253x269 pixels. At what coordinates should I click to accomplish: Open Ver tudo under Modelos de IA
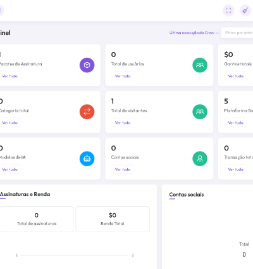point(9,169)
